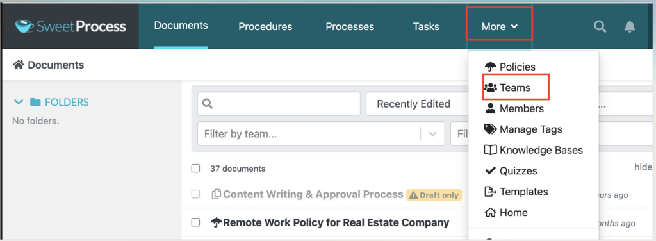Click the FOLDERS folder icon
The image size is (656, 241).
coord(35,102)
